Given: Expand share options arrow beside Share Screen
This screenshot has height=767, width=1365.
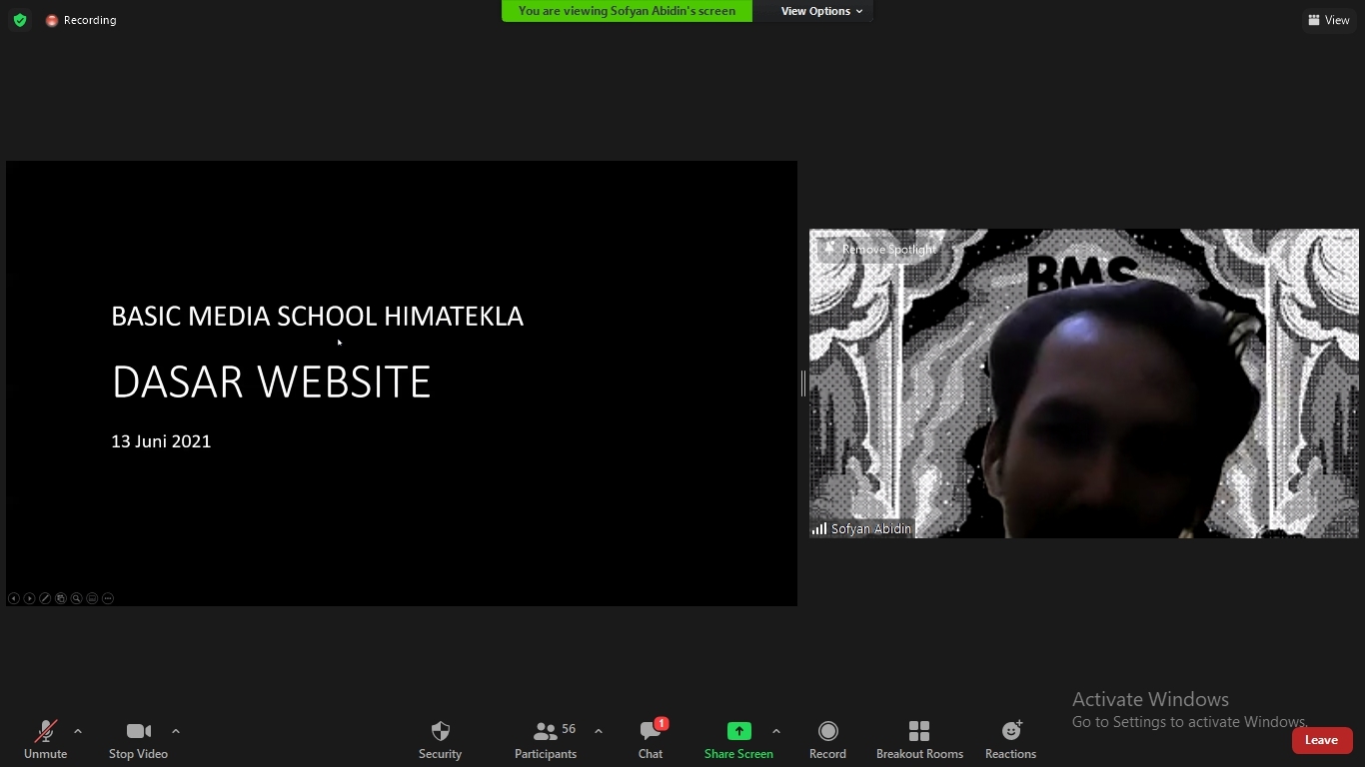Looking at the screenshot, I should coord(776,731).
